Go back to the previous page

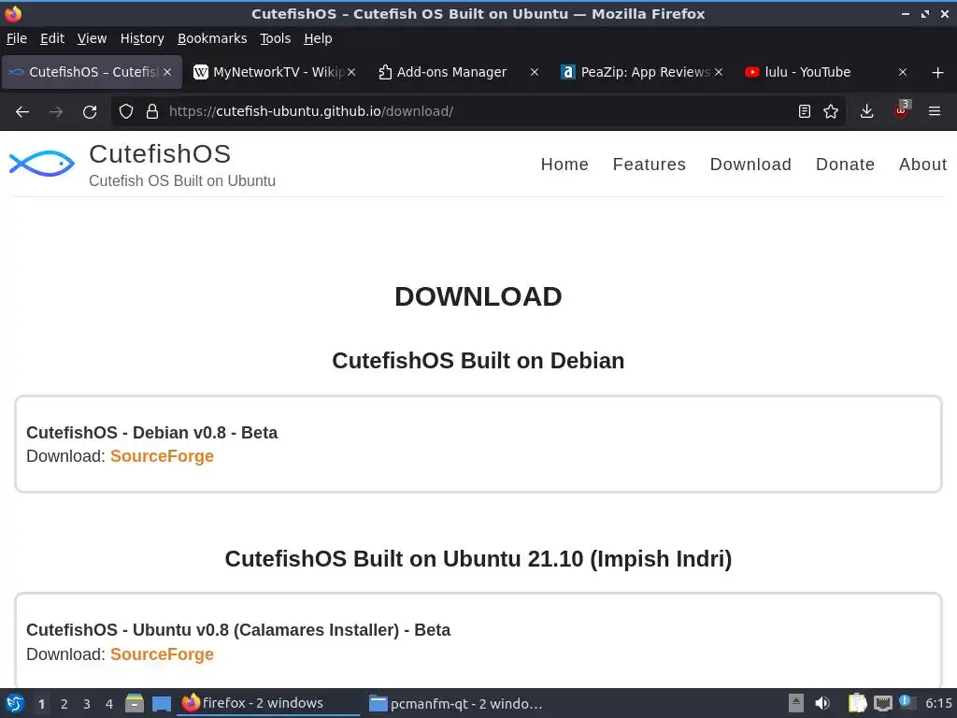click(22, 112)
